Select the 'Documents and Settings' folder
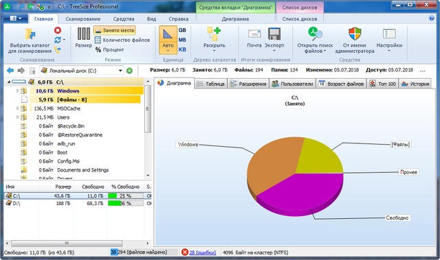 (82, 170)
